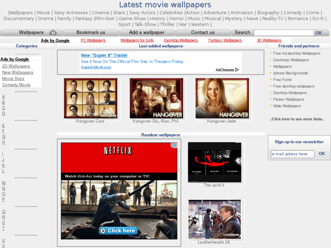Click Netflix Click here button
This screenshot has width=331, height=248.
click(x=118, y=231)
